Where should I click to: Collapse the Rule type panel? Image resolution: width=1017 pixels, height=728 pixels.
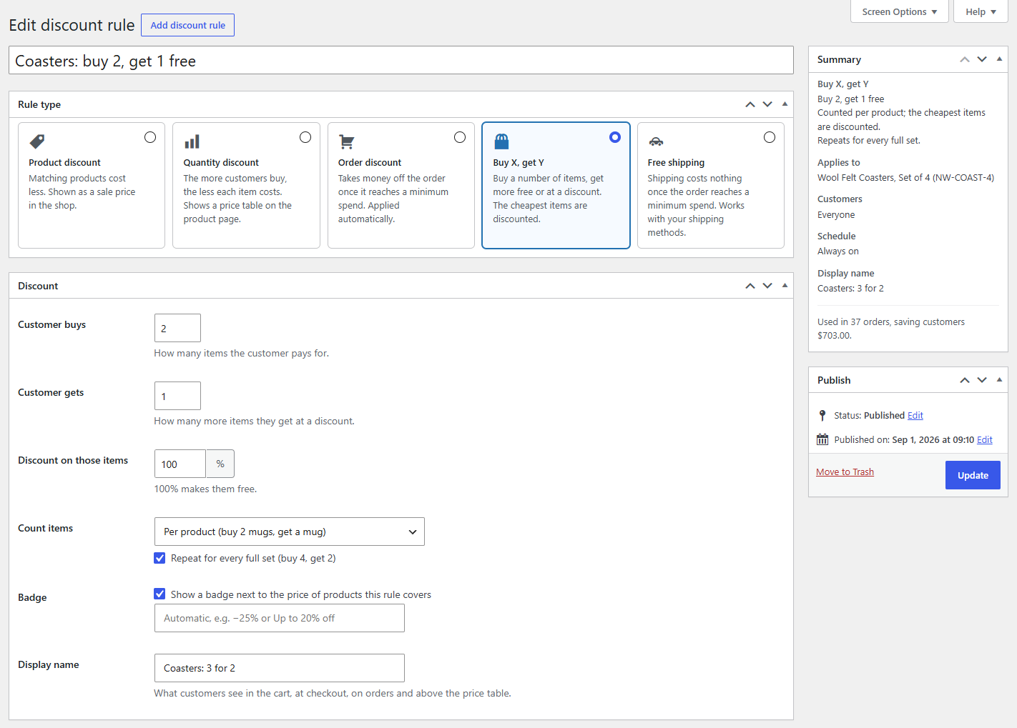tap(785, 104)
